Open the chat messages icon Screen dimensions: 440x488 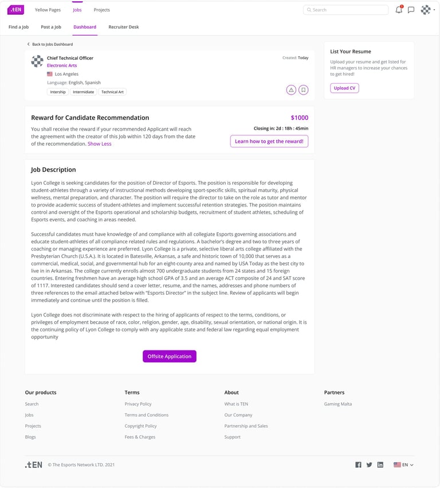(x=411, y=10)
